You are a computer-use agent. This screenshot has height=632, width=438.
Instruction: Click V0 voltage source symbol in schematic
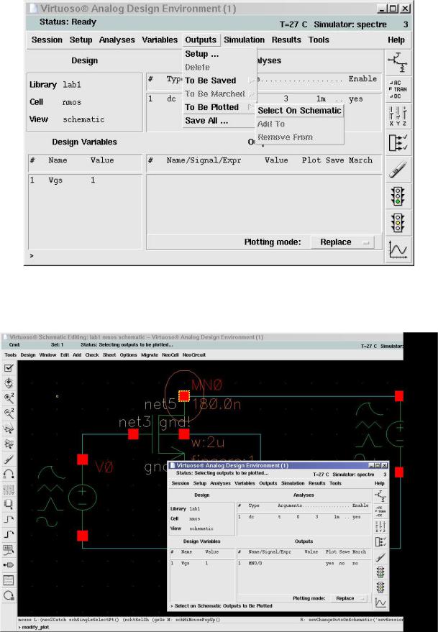click(x=82, y=498)
